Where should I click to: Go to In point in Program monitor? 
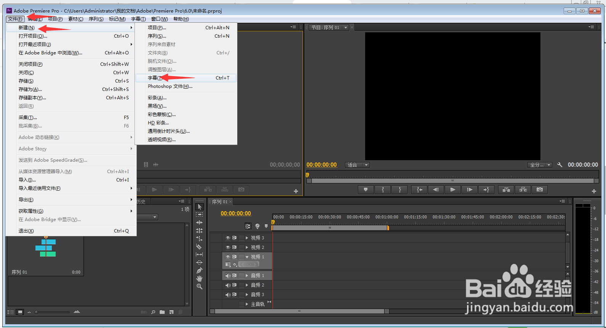[419, 189]
